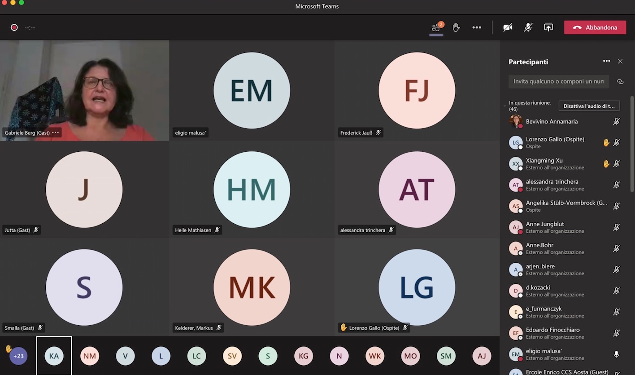Click Xiangming Xu's raised hand icon
This screenshot has height=375, width=635.
[606, 164]
